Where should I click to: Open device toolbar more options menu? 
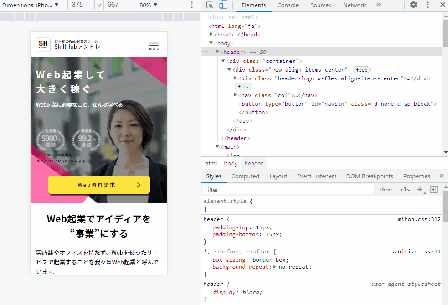point(192,5)
